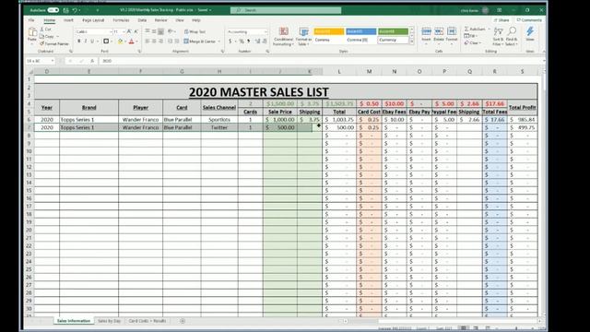This screenshot has height=332, width=590.
Task: Click the Accounting dollar sign icon
Action: click(230, 41)
